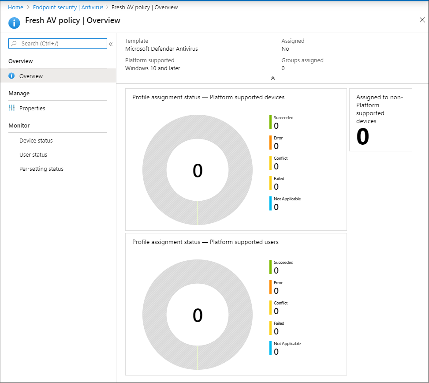Click the Overview info icon in sidebar
The width and height of the screenshot is (429, 383).
pos(12,76)
